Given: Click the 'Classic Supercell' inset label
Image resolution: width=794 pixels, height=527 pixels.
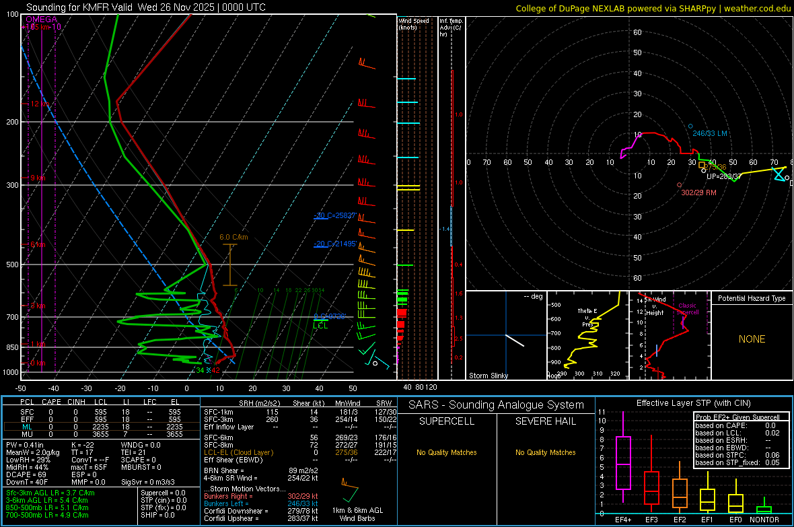Looking at the screenshot, I should 687,309.
